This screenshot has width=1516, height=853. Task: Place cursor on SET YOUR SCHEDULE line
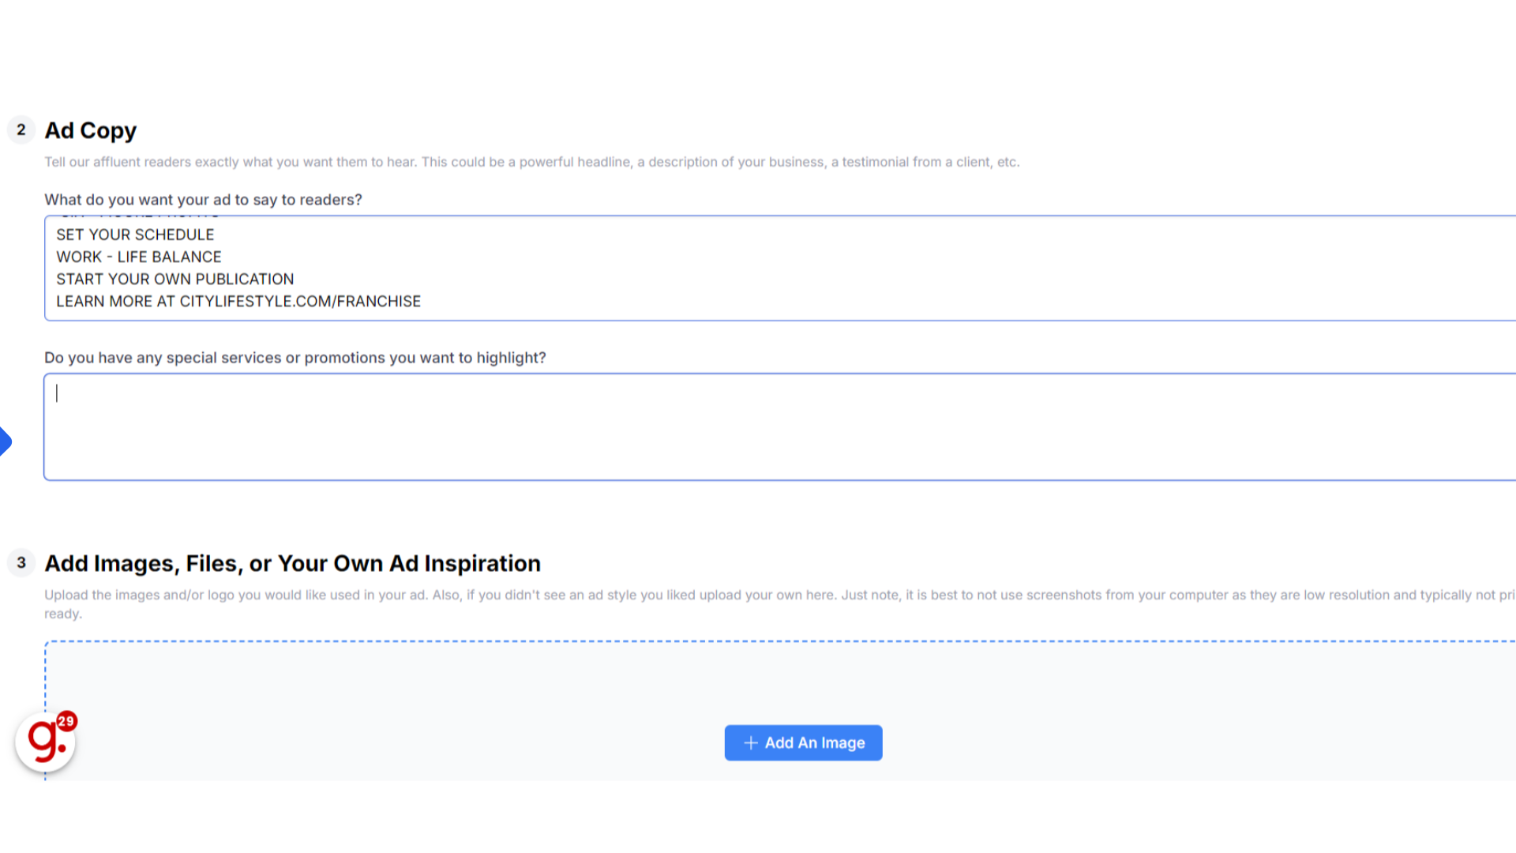[x=135, y=235]
